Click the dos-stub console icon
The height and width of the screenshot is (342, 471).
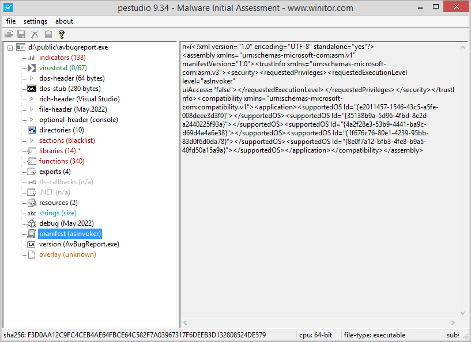(32, 89)
